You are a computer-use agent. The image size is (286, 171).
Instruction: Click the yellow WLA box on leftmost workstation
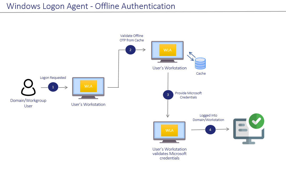(88, 86)
